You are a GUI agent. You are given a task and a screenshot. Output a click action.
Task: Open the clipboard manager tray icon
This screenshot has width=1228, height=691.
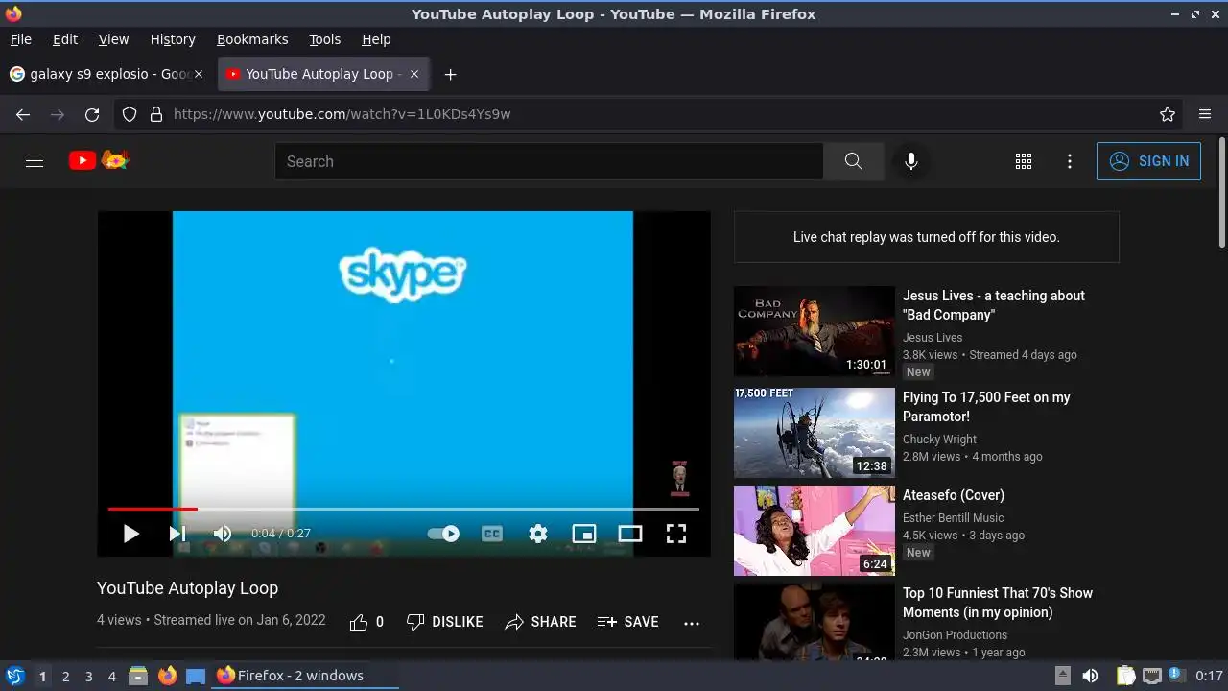(x=1126, y=676)
